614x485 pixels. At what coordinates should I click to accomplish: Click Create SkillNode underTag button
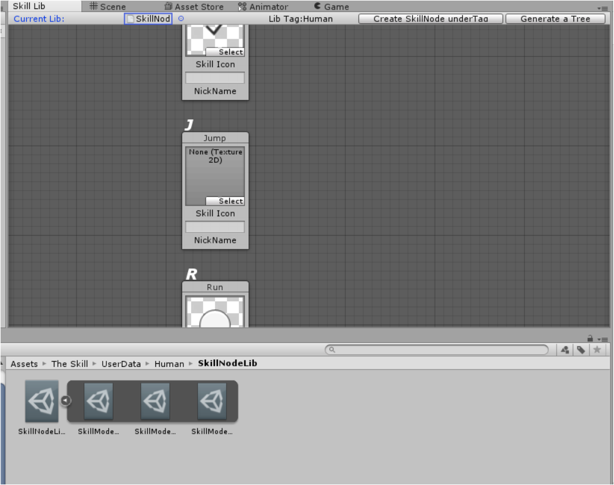[x=431, y=18]
